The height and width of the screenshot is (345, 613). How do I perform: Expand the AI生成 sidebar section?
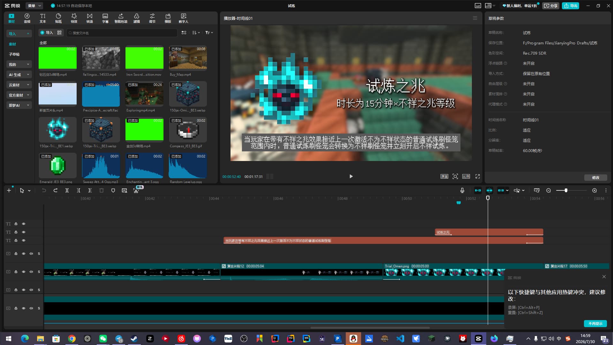pyautogui.click(x=19, y=75)
